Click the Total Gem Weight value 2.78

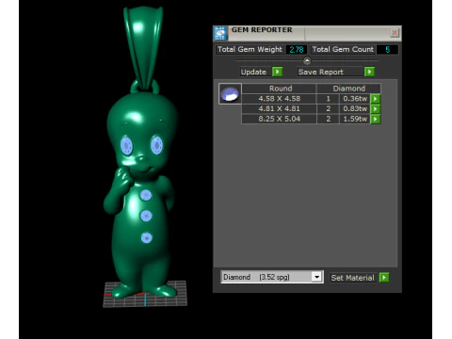click(297, 50)
